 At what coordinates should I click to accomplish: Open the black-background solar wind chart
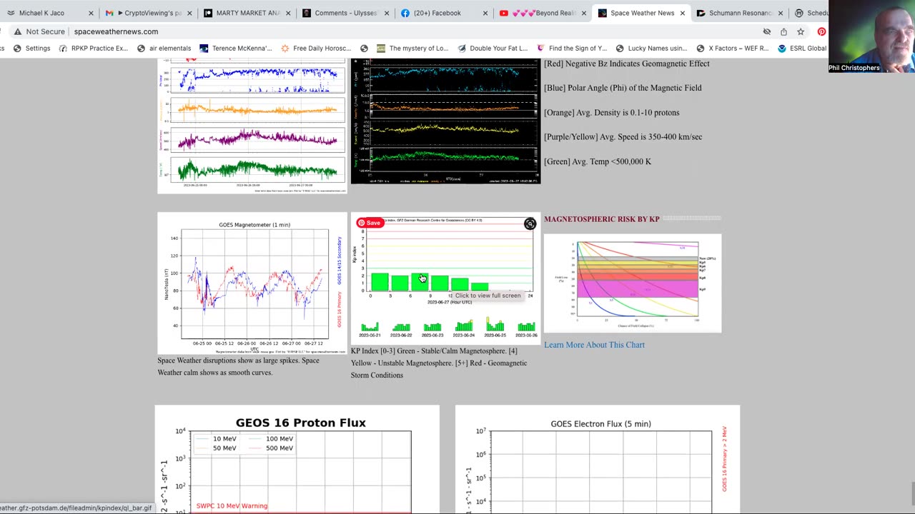(x=445, y=122)
